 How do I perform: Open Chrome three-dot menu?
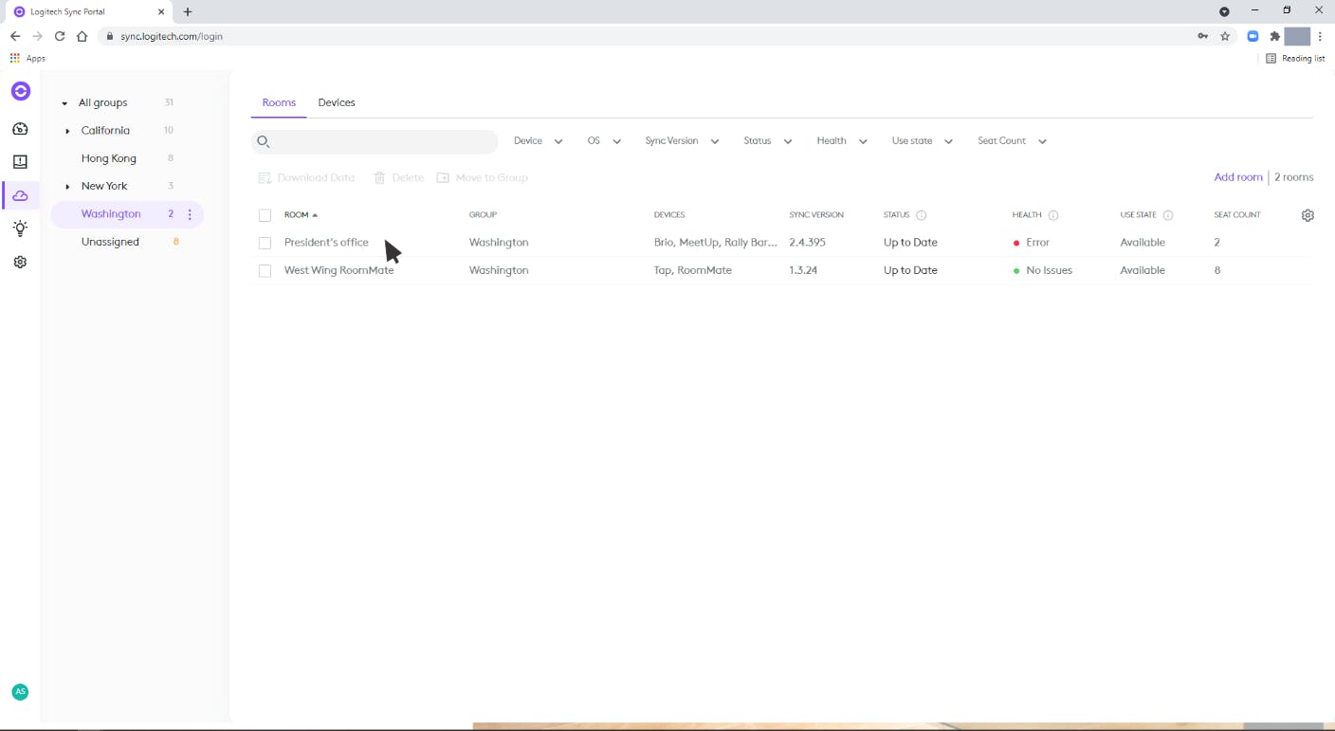[x=1320, y=36]
